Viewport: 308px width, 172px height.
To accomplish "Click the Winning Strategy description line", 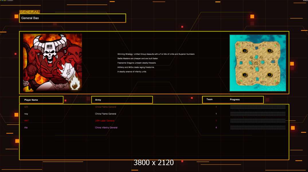I will point(156,54).
